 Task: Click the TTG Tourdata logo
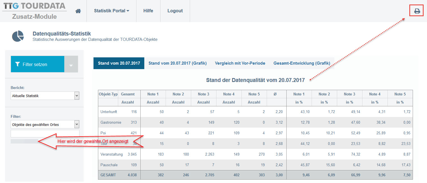[34, 6]
